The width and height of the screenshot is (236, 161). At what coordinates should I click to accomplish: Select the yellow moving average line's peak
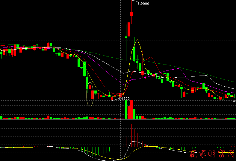tap(137, 39)
